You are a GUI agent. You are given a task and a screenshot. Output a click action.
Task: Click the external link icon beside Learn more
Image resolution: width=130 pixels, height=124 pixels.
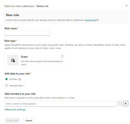97,20
